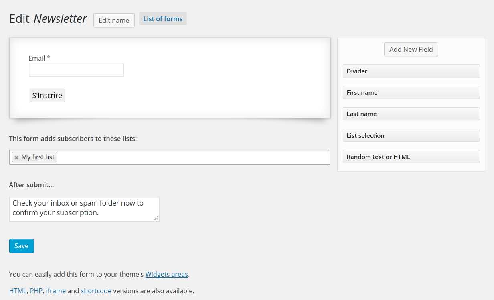
Task: Open the iframe version link
Action: tap(56, 291)
